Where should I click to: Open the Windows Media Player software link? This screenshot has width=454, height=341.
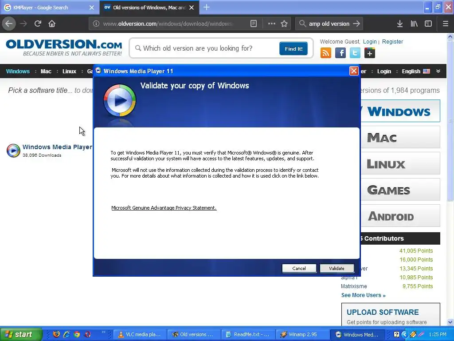click(x=57, y=147)
